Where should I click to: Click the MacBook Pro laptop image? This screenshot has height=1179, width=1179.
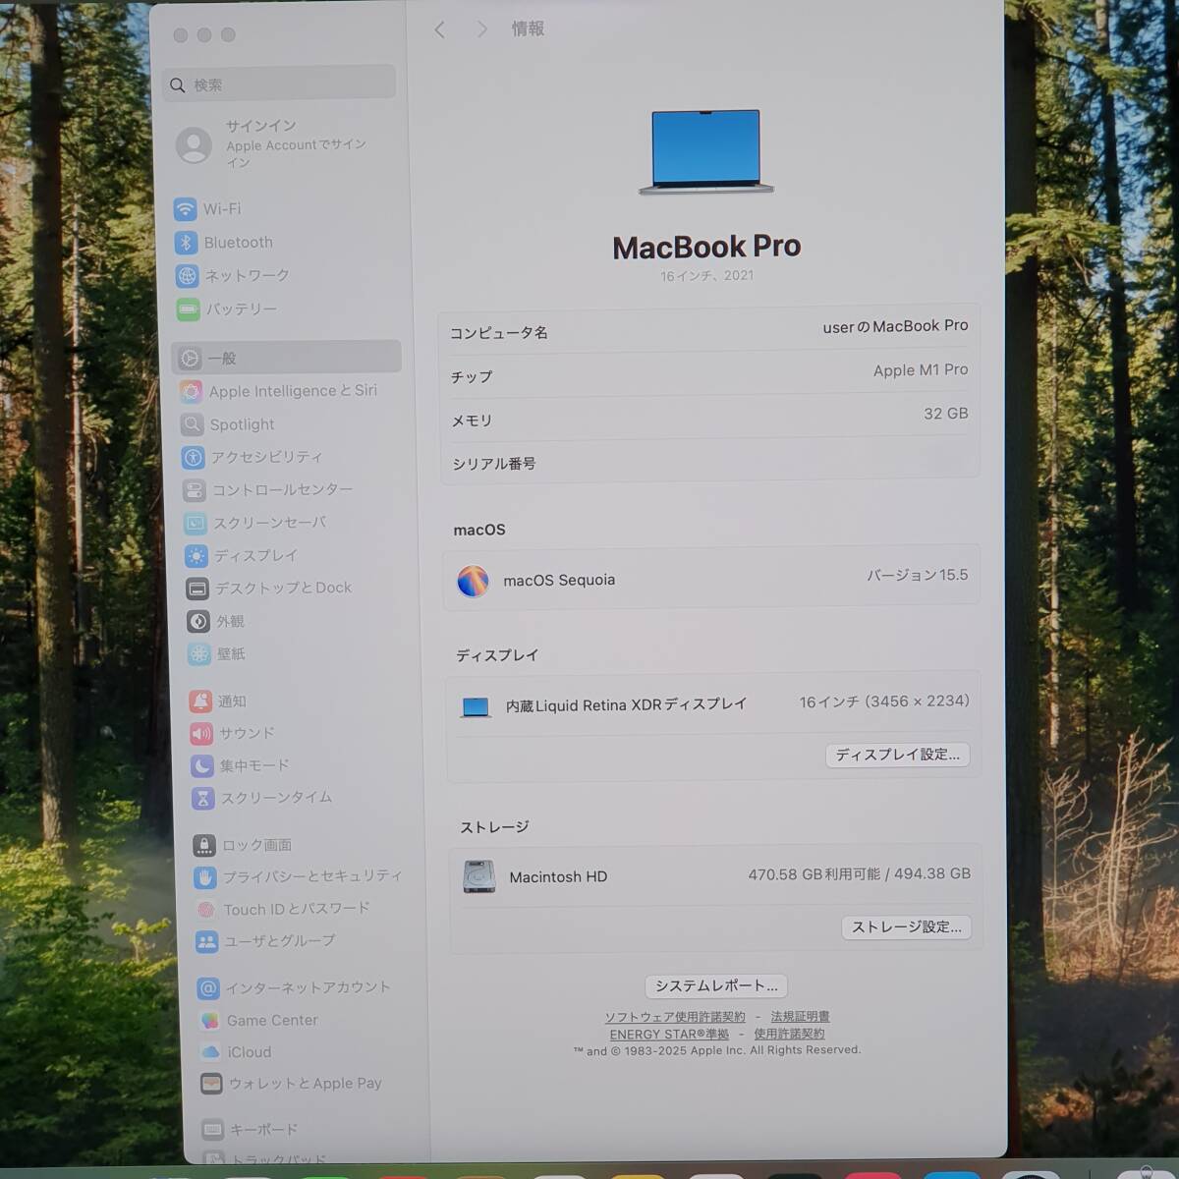[x=706, y=152]
